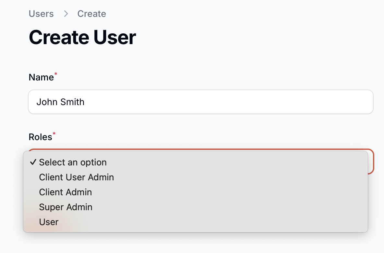The height and width of the screenshot is (253, 384).
Task: Click the Name field label
Action: pyautogui.click(x=41, y=77)
